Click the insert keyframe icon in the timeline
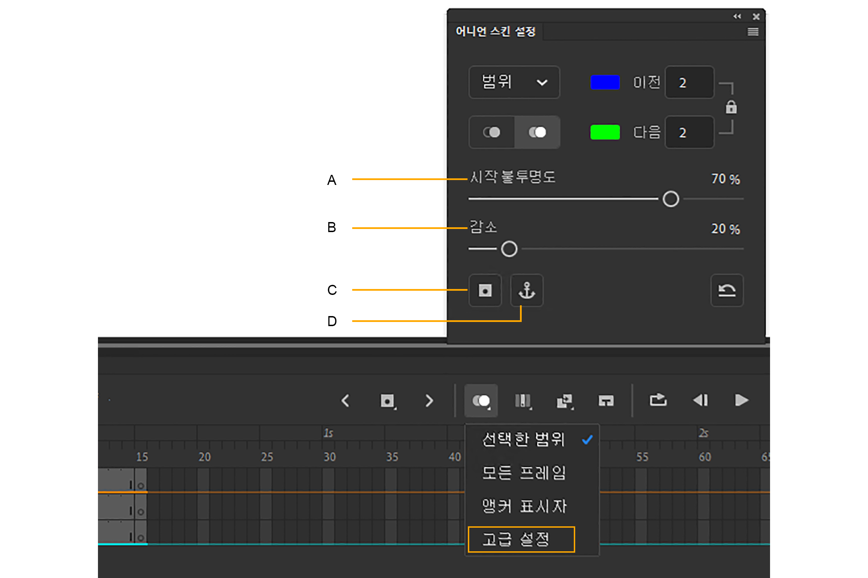 pyautogui.click(x=388, y=401)
